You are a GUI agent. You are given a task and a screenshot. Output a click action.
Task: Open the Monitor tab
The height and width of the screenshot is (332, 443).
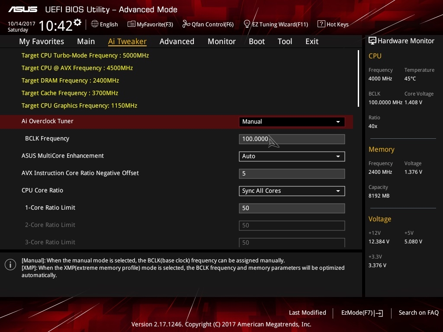(221, 41)
